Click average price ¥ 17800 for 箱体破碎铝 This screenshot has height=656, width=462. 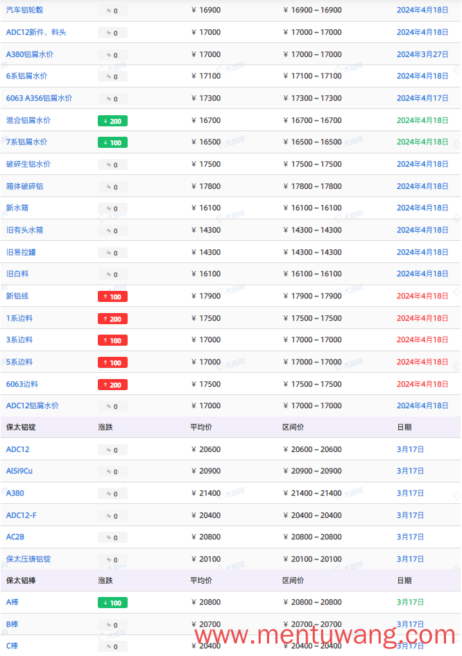click(206, 187)
